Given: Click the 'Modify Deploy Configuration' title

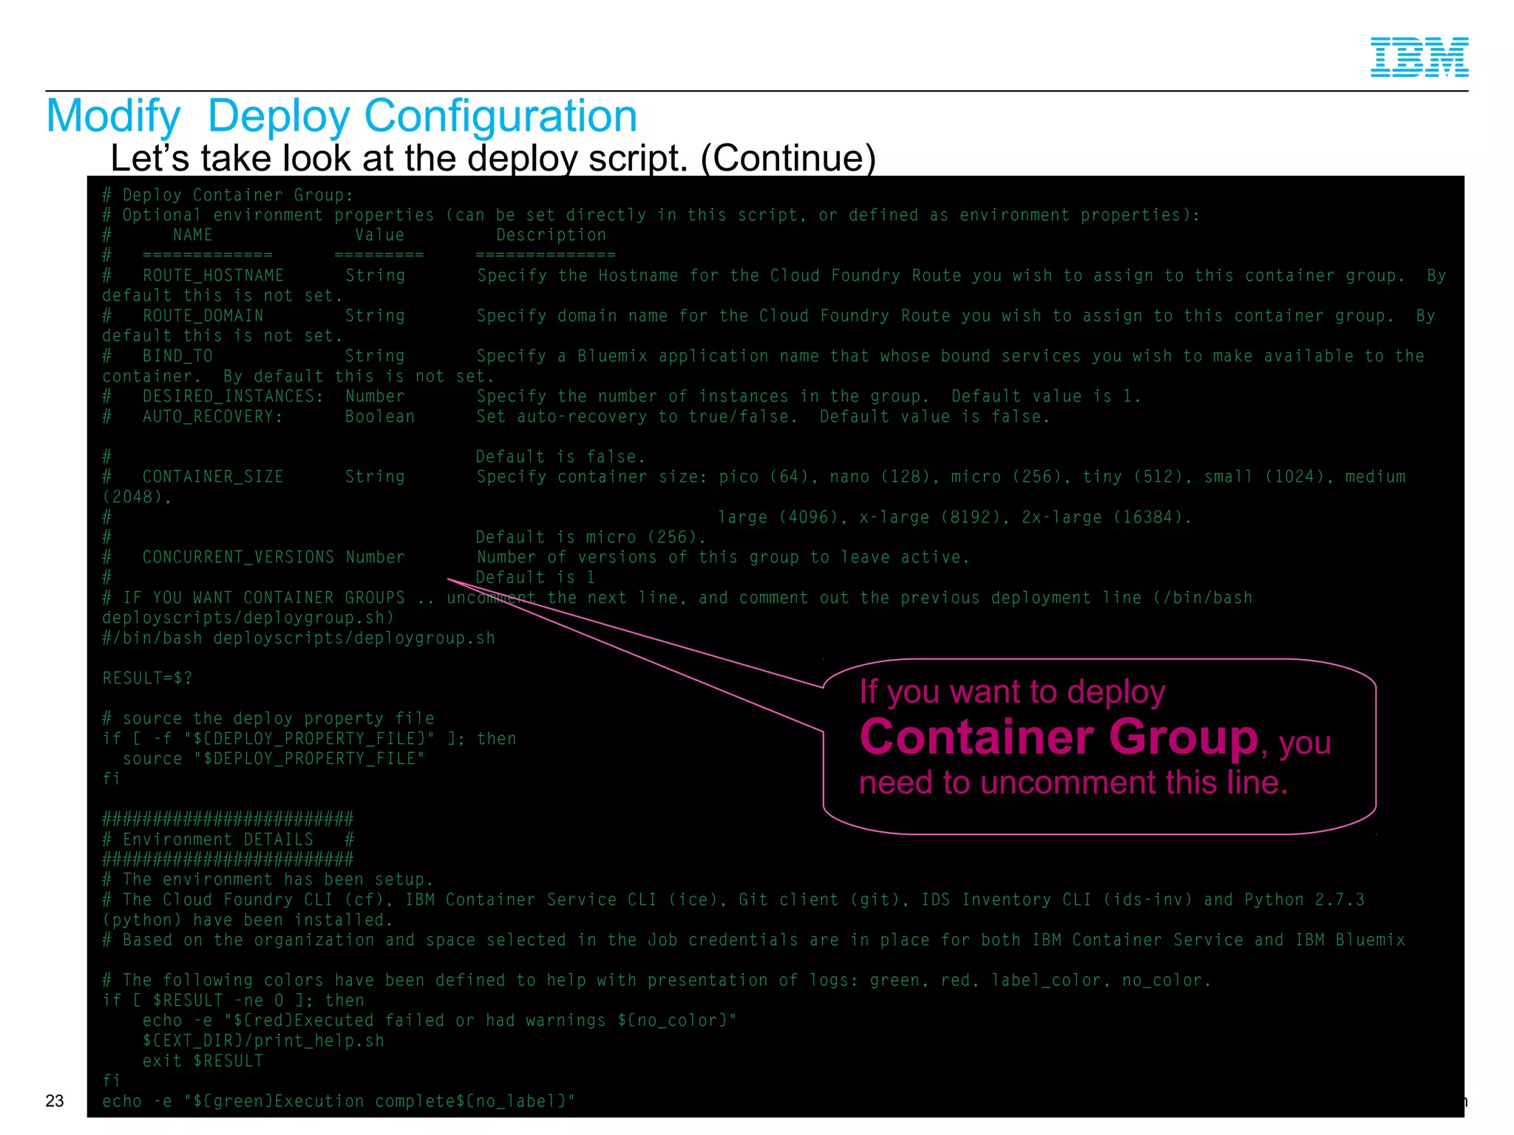Looking at the screenshot, I should pyautogui.click(x=342, y=116).
